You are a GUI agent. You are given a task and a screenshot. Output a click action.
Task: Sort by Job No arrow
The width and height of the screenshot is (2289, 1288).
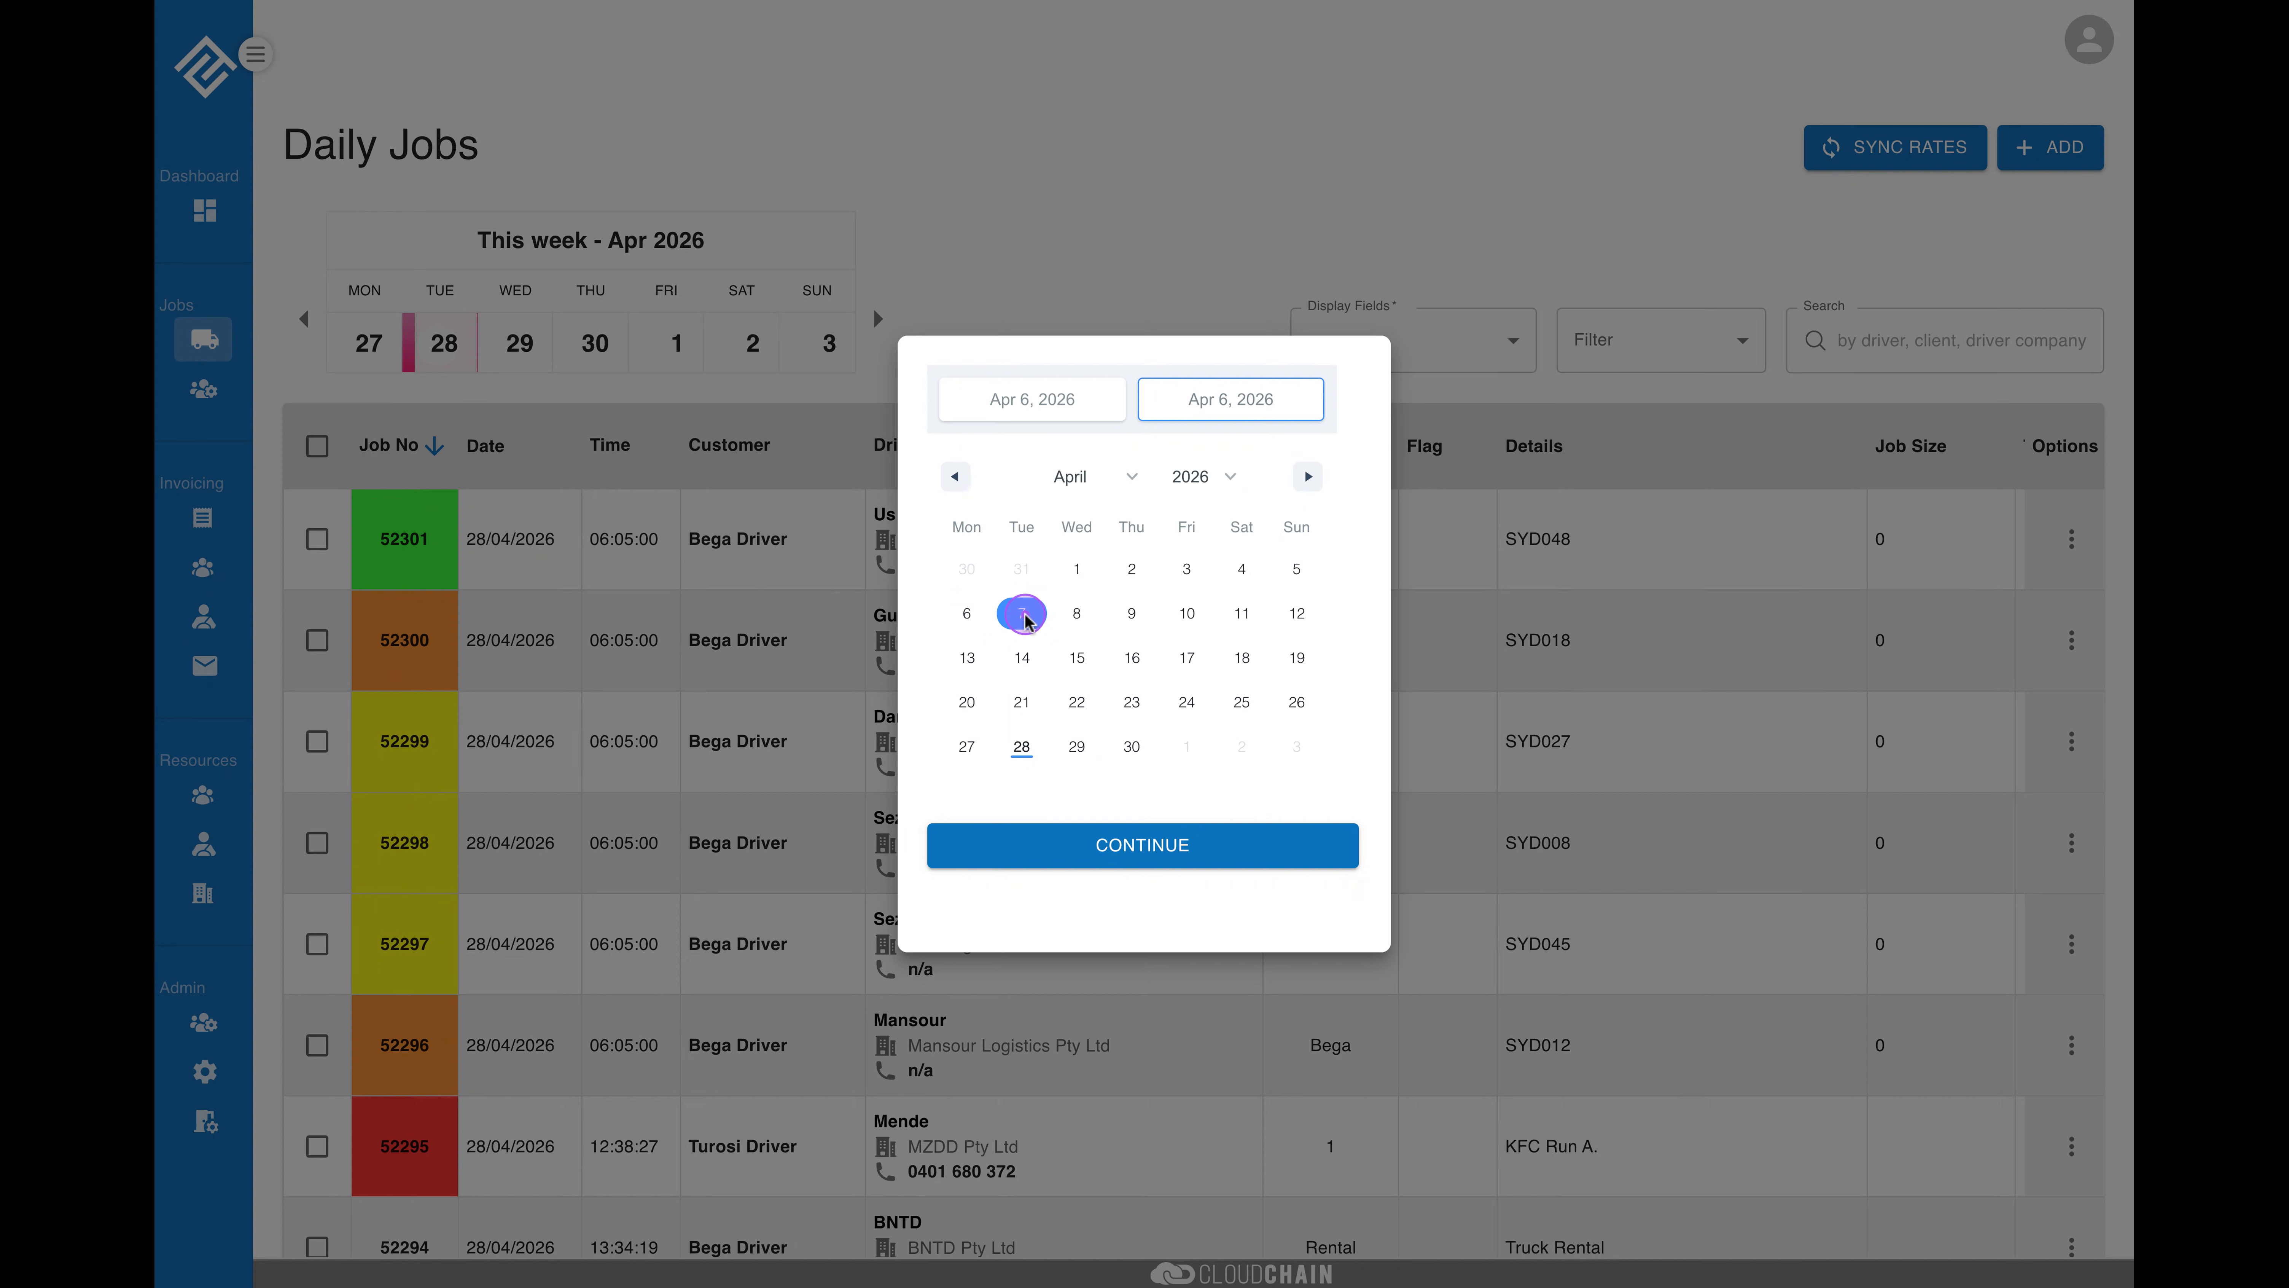(435, 446)
